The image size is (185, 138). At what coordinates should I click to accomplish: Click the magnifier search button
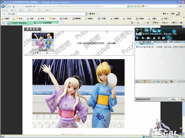point(181,6)
